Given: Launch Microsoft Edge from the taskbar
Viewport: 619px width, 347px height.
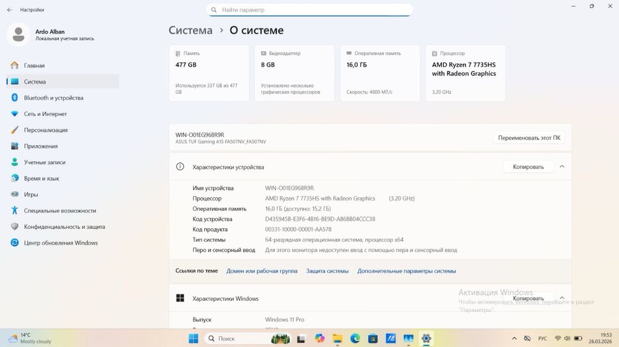Looking at the screenshot, I should tap(355, 338).
